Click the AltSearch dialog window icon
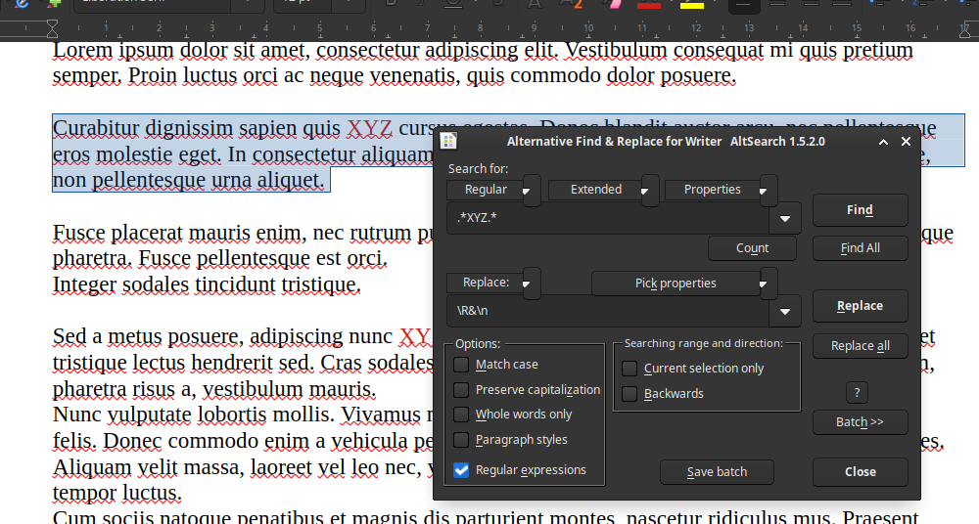 (448, 141)
